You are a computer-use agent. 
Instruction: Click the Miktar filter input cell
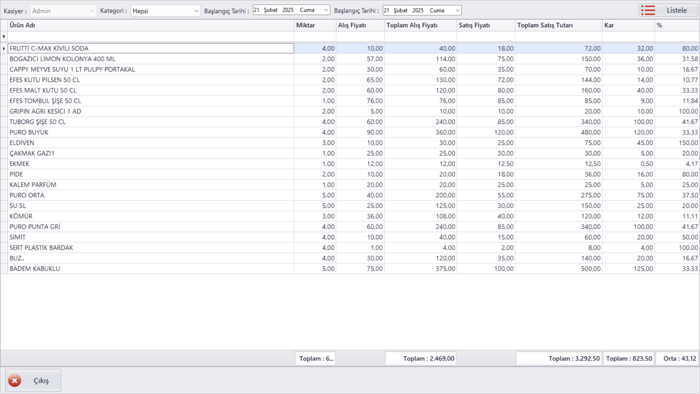315,36
